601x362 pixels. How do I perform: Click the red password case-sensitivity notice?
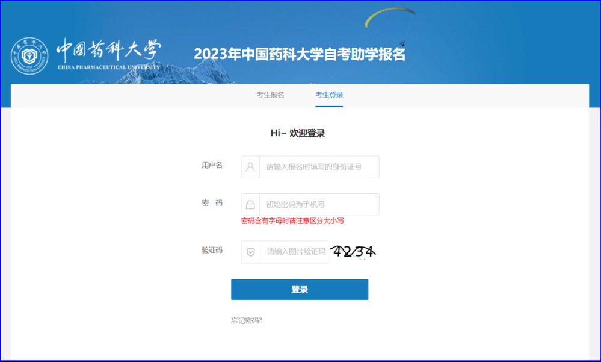(x=292, y=221)
